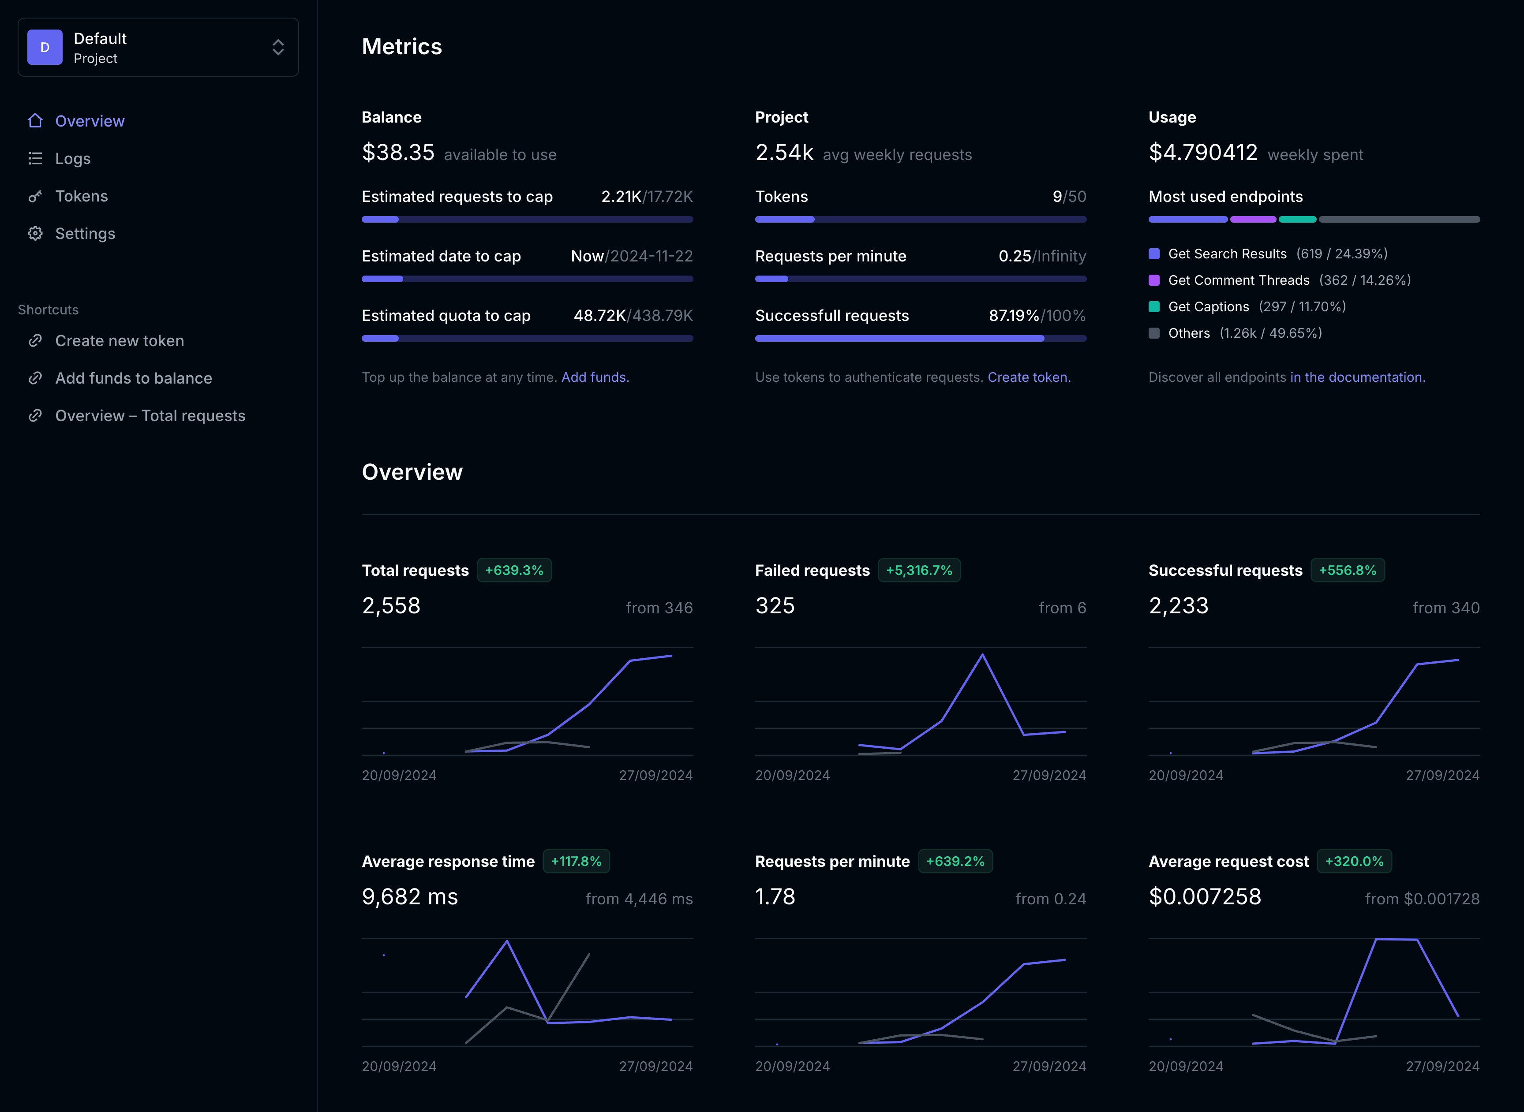The height and width of the screenshot is (1112, 1524).
Task: Click the Logs list icon
Action: (x=35, y=159)
